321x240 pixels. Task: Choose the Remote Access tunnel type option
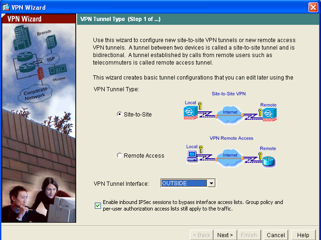(x=120, y=155)
